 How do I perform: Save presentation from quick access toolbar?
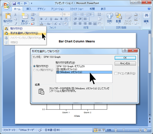(x=14, y=4)
